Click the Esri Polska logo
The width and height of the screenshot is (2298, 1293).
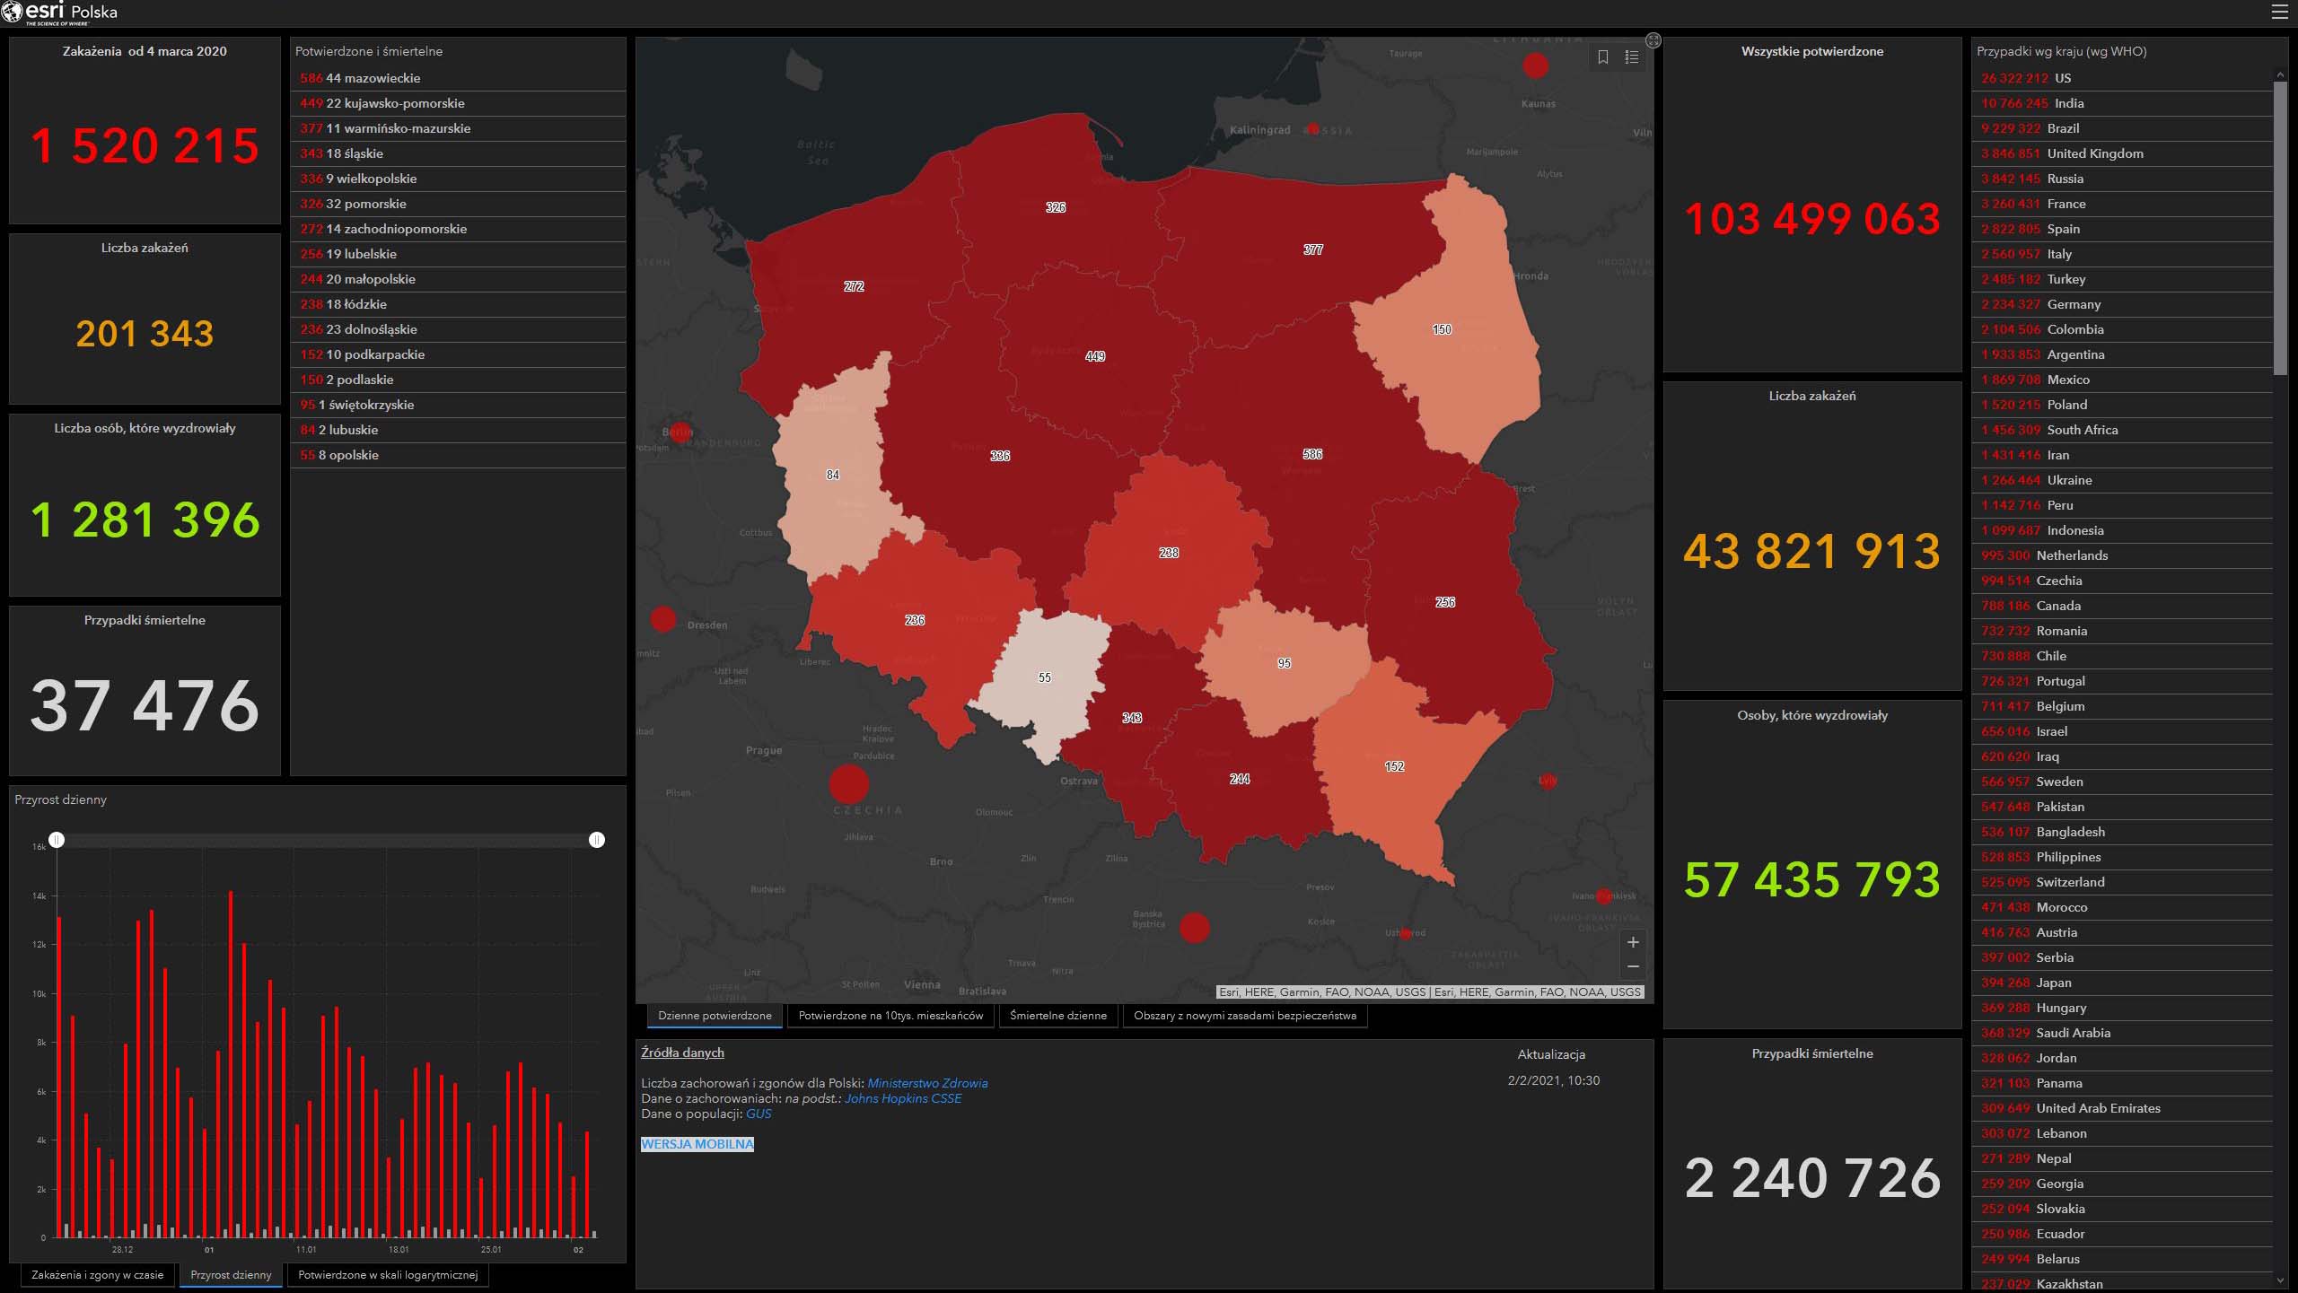[x=60, y=13]
